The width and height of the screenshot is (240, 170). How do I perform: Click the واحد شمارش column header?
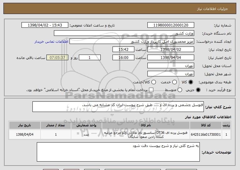(86, 125)
